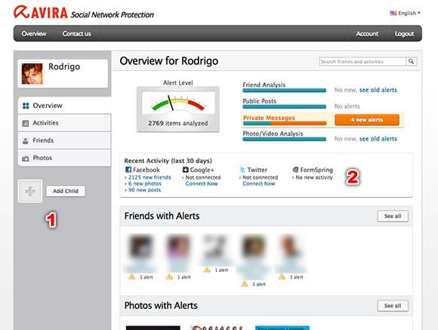Viewport: 438px width, 330px height.
Task: Click third friend's warning triangle icon
Action: coord(207,270)
